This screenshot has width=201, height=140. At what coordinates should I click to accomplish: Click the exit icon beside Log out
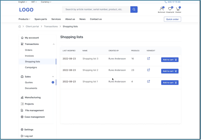click(22, 136)
